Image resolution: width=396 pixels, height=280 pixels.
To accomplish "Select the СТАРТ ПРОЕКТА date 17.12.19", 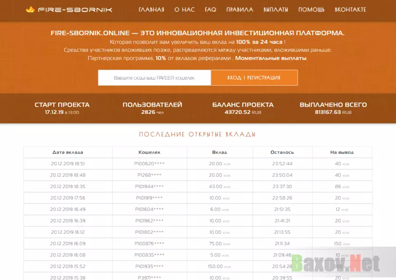I will tap(54, 112).
